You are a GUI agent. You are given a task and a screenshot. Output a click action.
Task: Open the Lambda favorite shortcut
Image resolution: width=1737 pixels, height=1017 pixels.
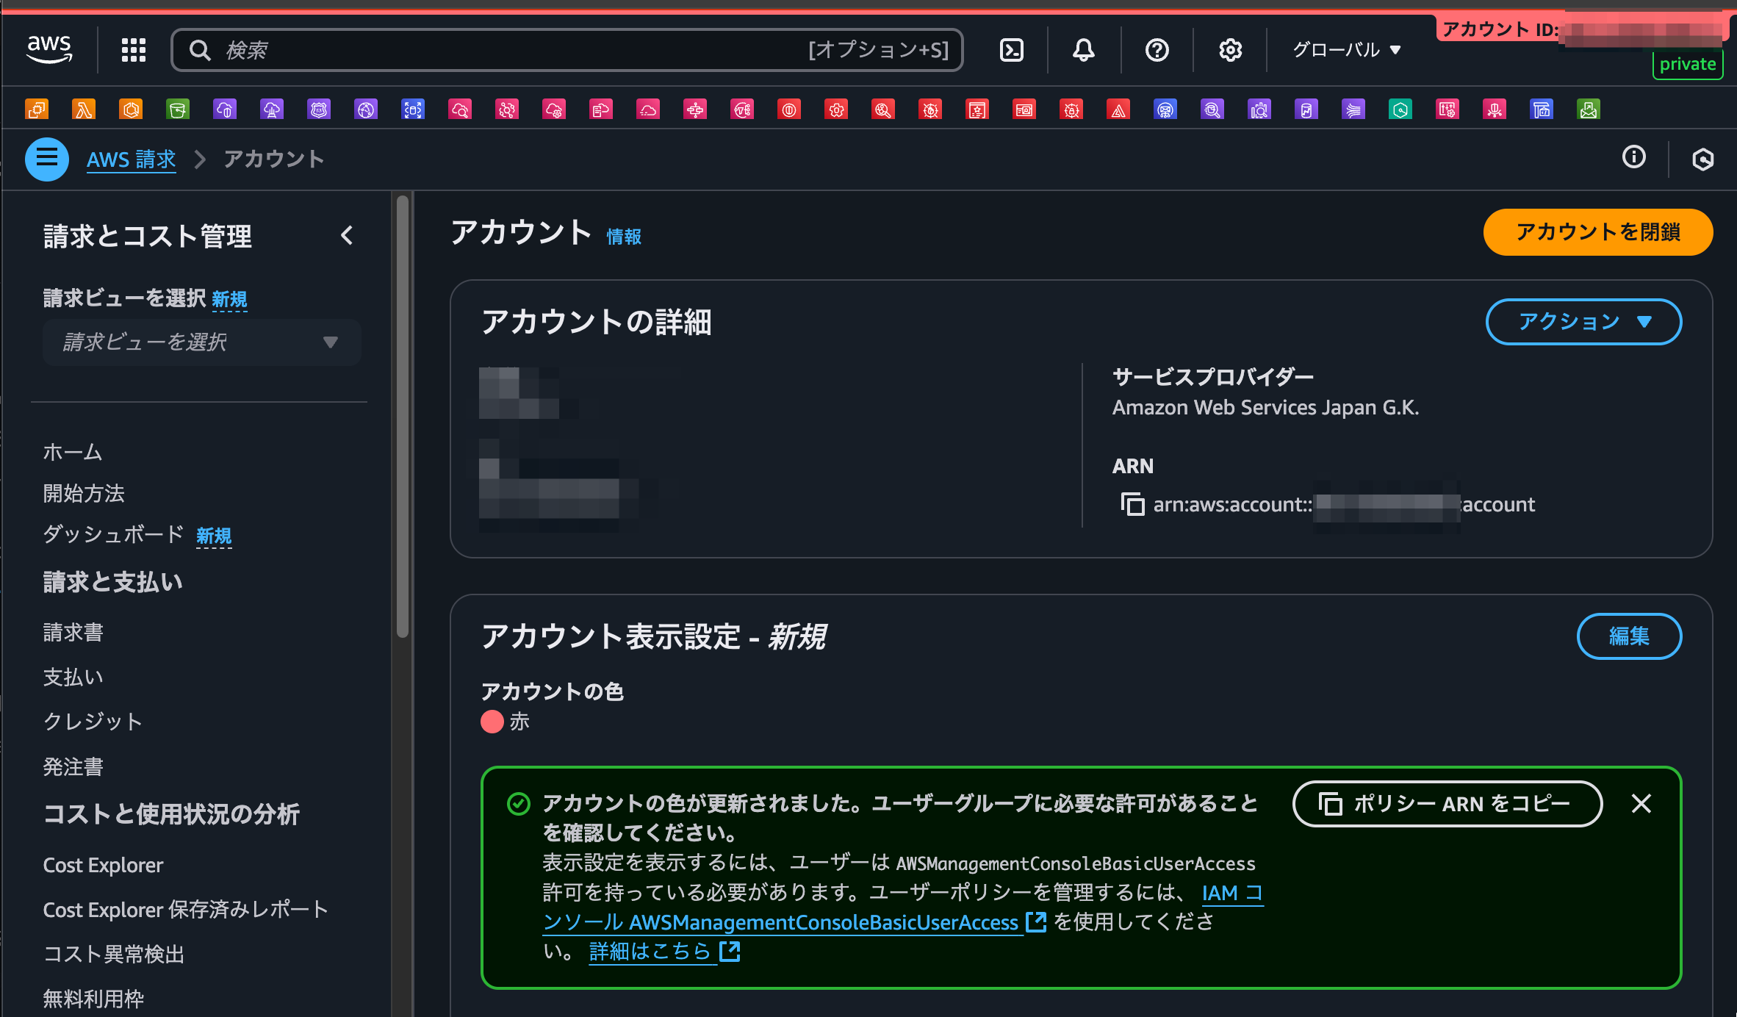84,109
